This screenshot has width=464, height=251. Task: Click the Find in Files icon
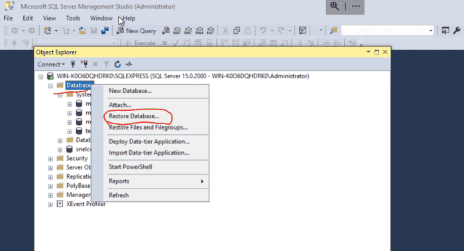coord(334,31)
